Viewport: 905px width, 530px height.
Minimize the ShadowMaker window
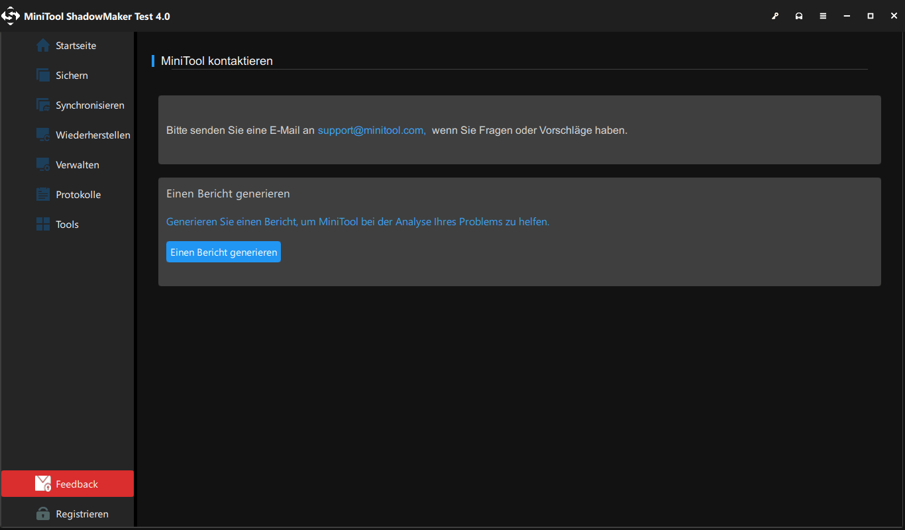coord(847,16)
